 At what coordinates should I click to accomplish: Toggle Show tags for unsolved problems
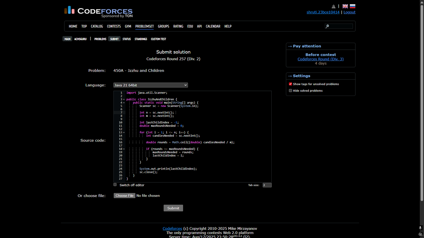point(290,84)
